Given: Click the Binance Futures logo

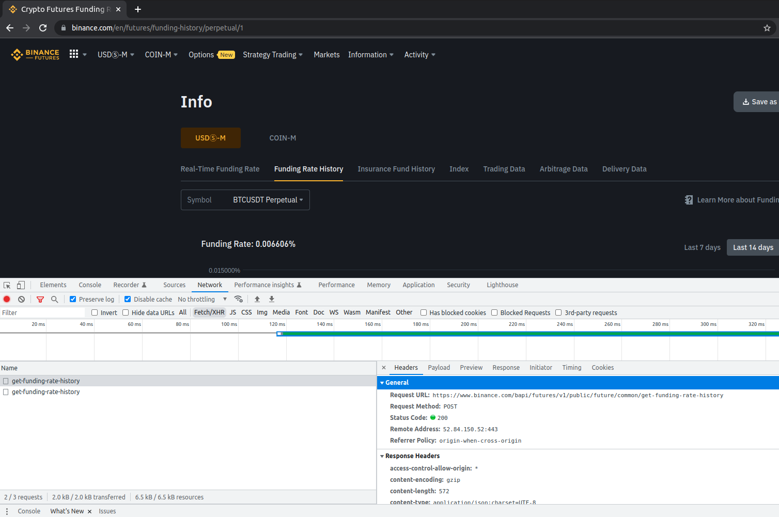Looking at the screenshot, I should (x=35, y=54).
